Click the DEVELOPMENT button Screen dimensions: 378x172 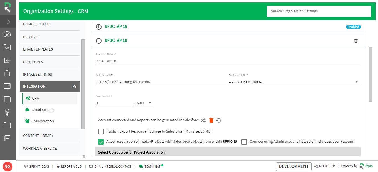pyautogui.click(x=294, y=166)
